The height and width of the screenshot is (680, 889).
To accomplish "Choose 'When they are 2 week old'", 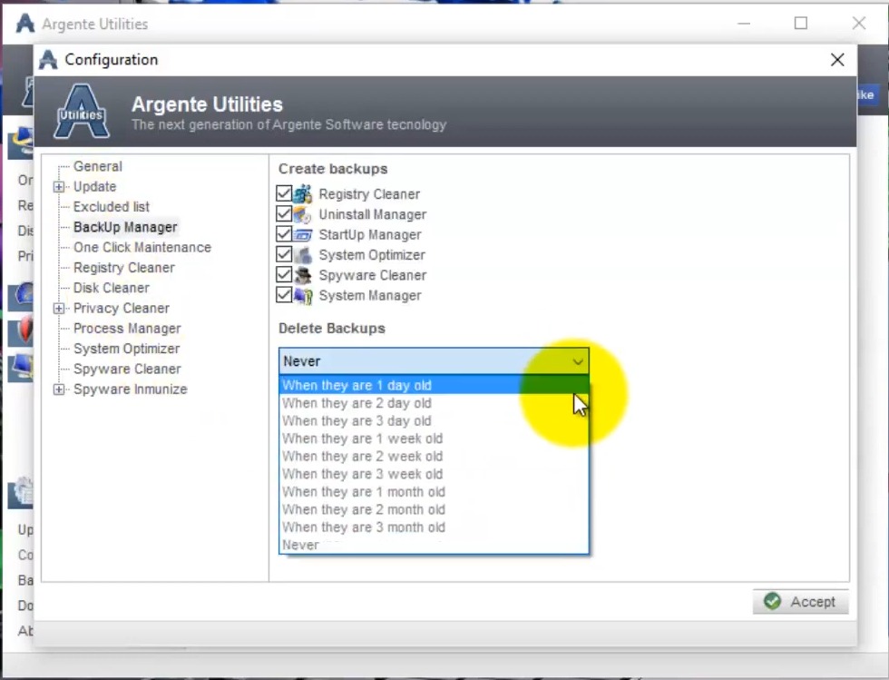I will click(x=434, y=457).
